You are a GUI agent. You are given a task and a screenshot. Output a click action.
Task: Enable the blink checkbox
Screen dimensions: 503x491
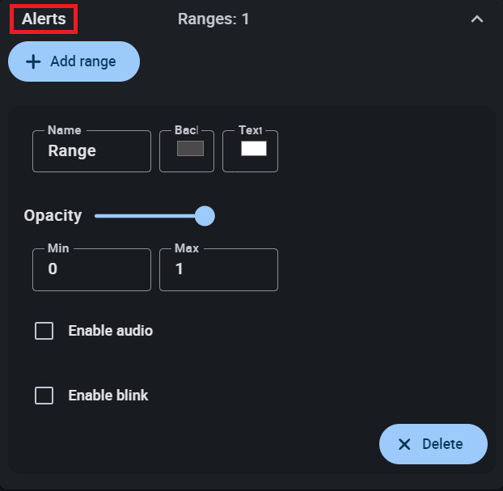click(x=44, y=396)
